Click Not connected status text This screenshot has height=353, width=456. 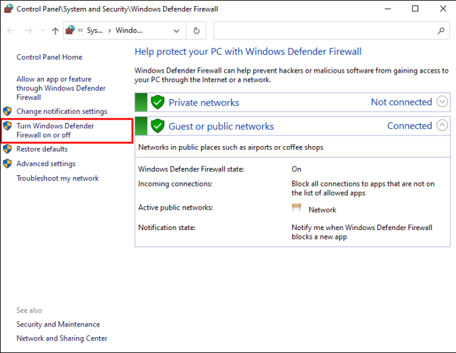click(401, 102)
